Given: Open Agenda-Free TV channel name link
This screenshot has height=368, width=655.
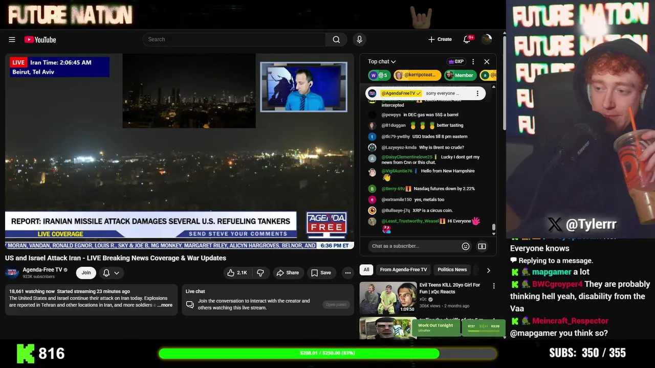Looking at the screenshot, I should click(x=42, y=269).
